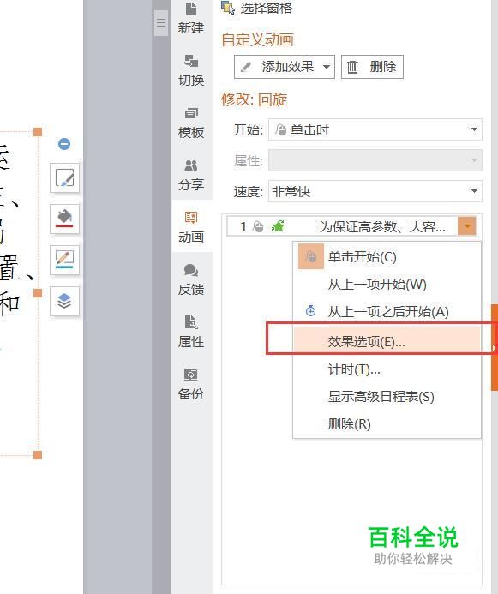Click the green 回旋 effect star icon
This screenshot has height=594, width=498.
279,226
